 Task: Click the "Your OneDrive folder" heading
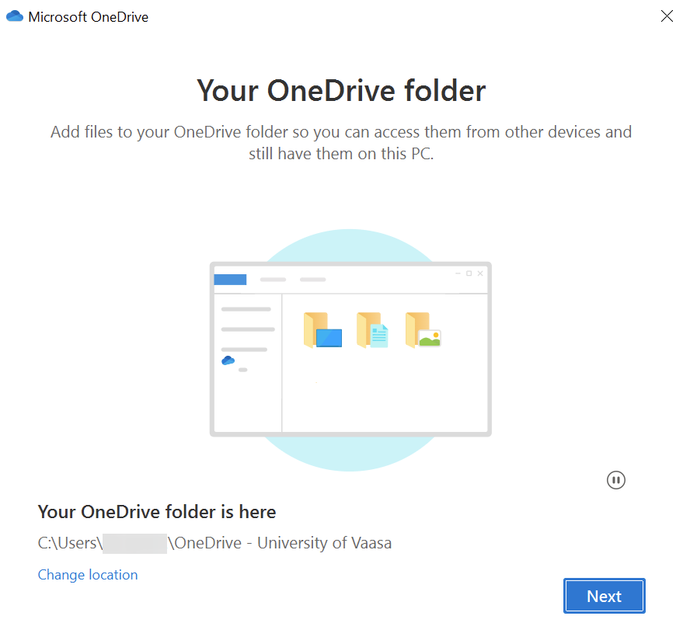pos(341,90)
